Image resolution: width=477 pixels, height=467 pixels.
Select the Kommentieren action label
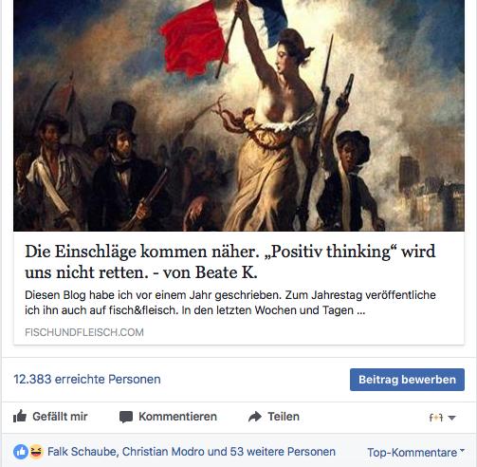(x=177, y=417)
